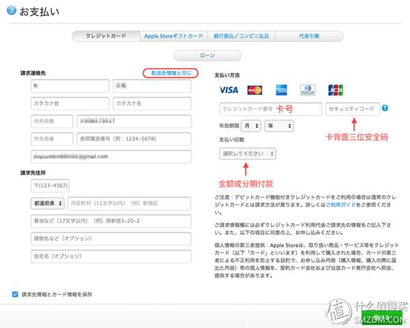Click the Diners Club logo

pyautogui.click(x=307, y=90)
